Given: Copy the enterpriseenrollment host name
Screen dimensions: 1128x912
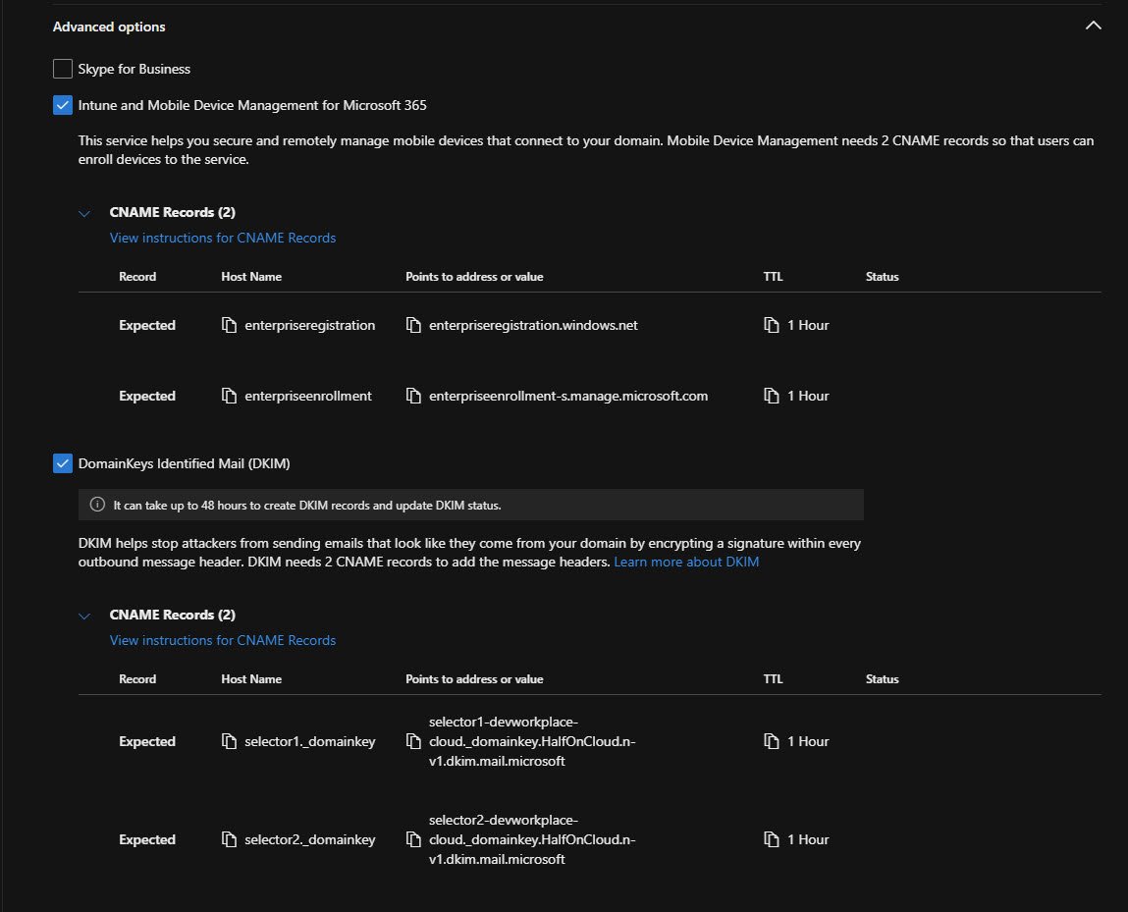Looking at the screenshot, I should click(229, 397).
